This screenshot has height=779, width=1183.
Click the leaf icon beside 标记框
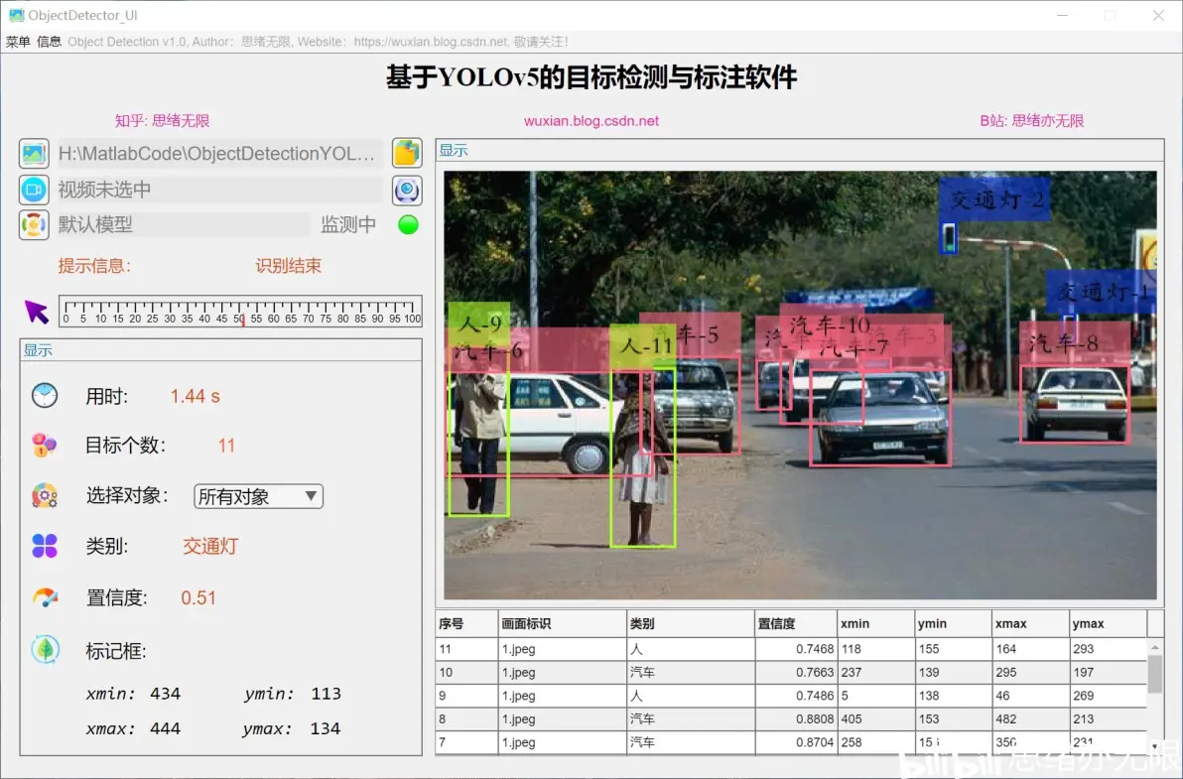45,649
